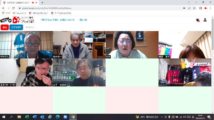Open the notification bell icon
The image size is (214, 120).
198,20
